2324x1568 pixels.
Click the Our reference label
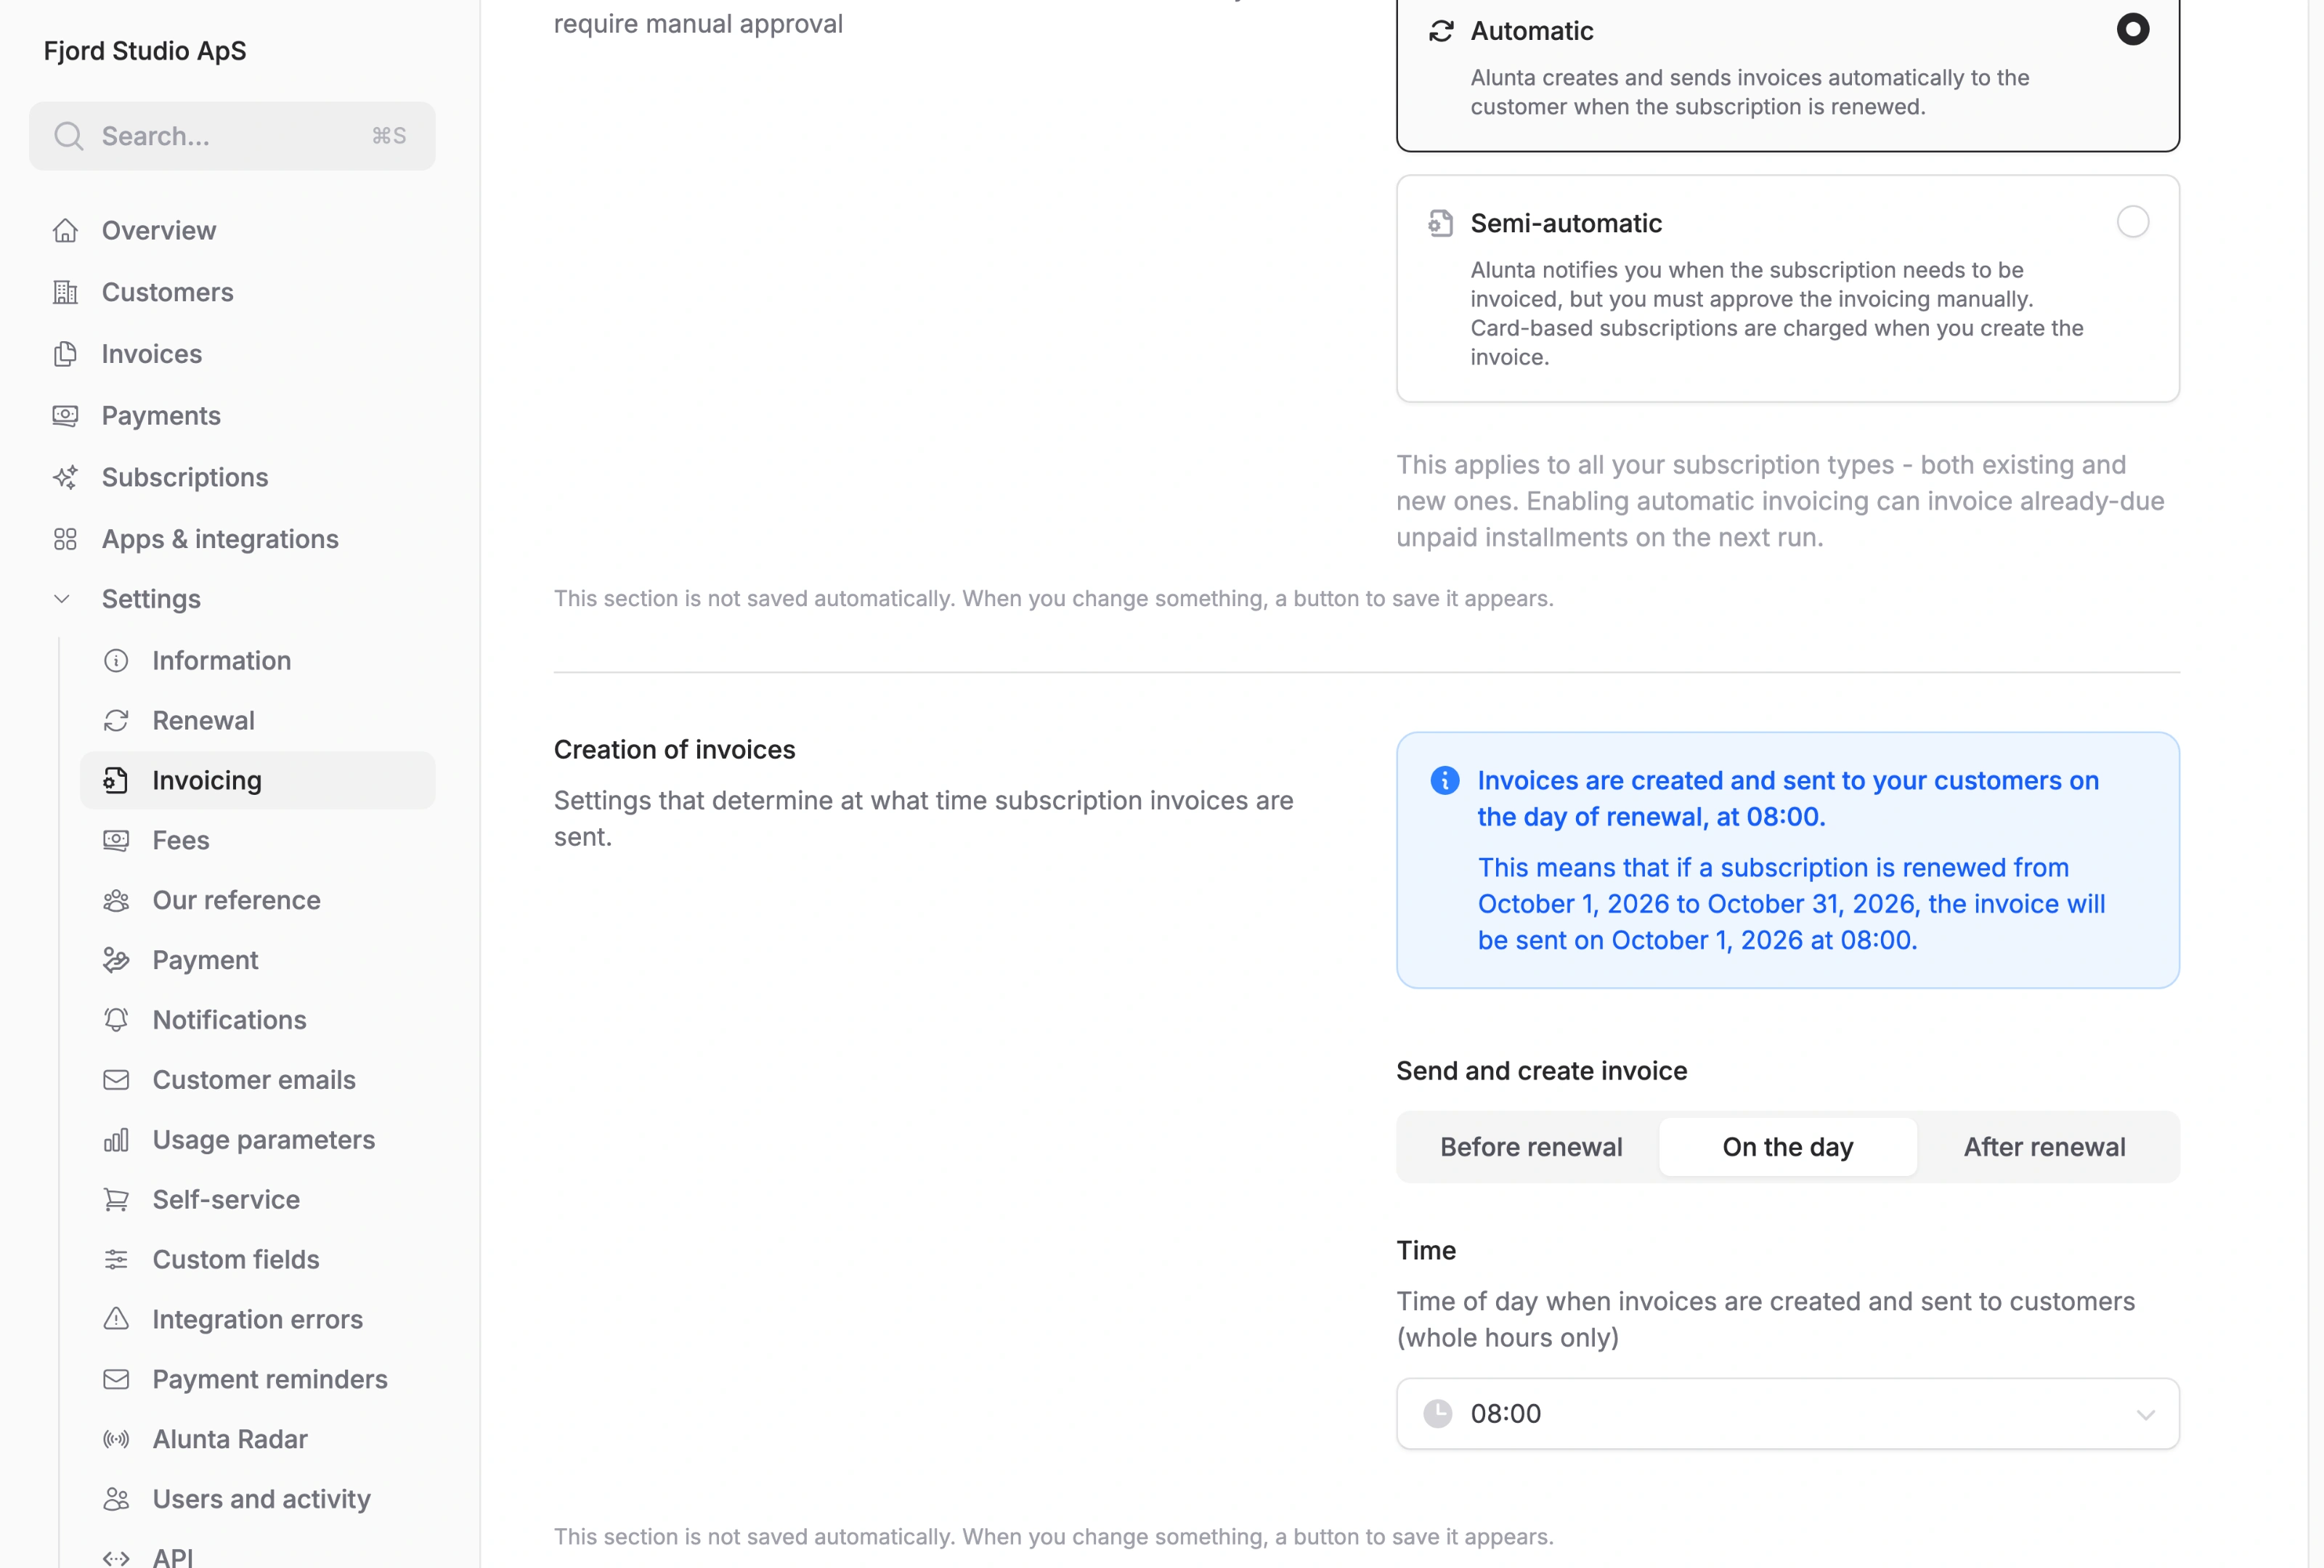pyautogui.click(x=236, y=900)
